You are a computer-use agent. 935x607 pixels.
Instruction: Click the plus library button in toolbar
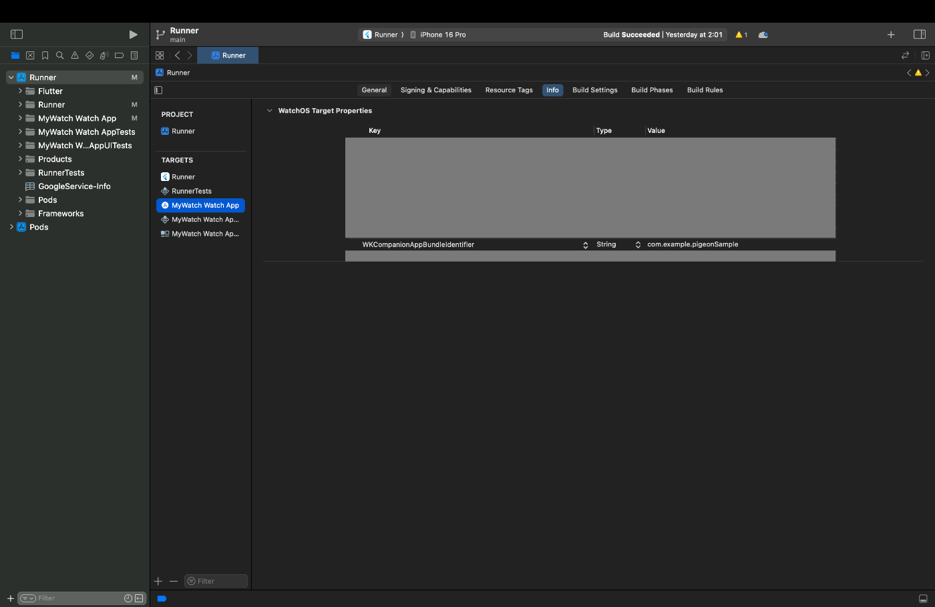pos(891,35)
